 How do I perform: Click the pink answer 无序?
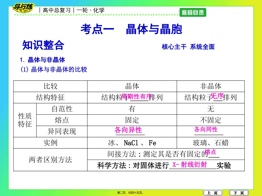click(x=217, y=96)
